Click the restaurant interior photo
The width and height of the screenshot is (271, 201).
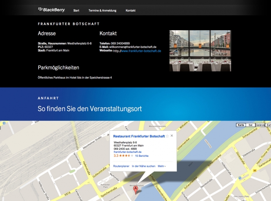pos(200,51)
